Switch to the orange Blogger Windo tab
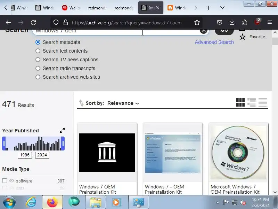The width and height of the screenshot is (278, 209). coord(177,8)
